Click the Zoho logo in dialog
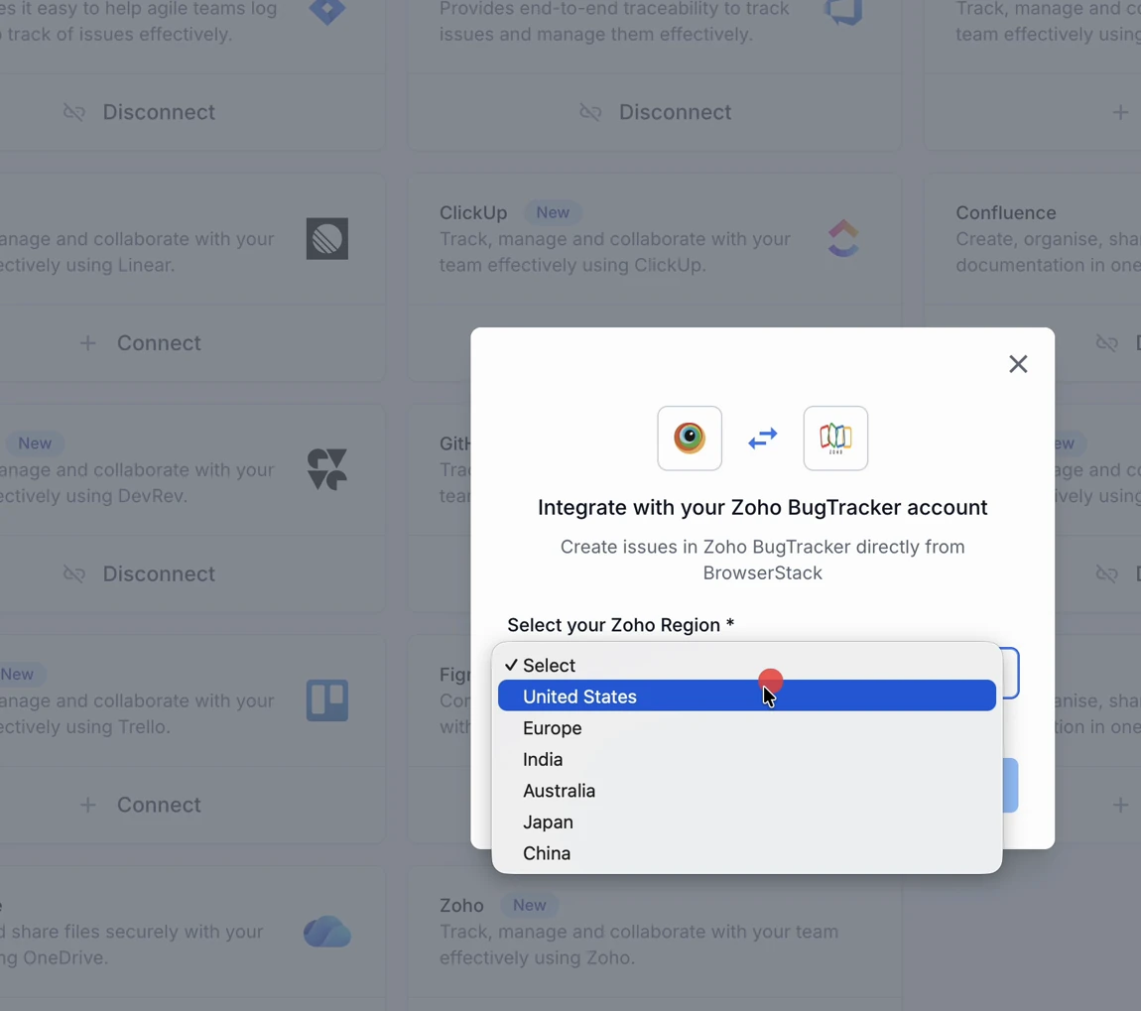This screenshot has height=1011, width=1141. [x=835, y=439]
